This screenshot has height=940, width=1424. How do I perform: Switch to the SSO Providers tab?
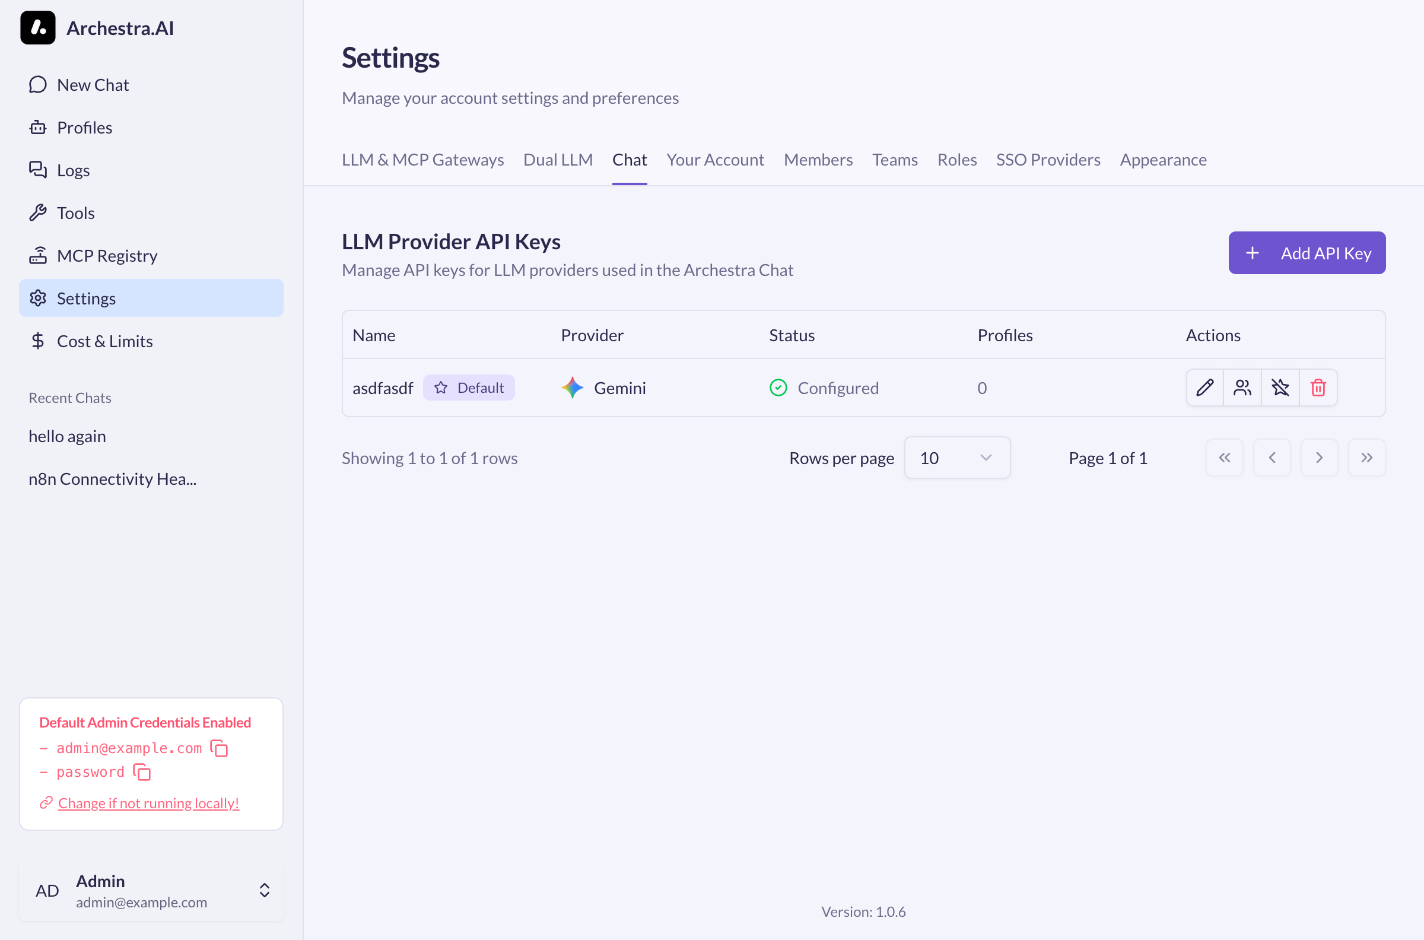pyautogui.click(x=1048, y=160)
